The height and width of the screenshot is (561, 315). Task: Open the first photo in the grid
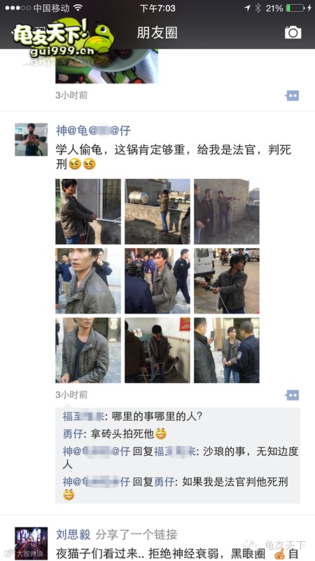coord(88,212)
